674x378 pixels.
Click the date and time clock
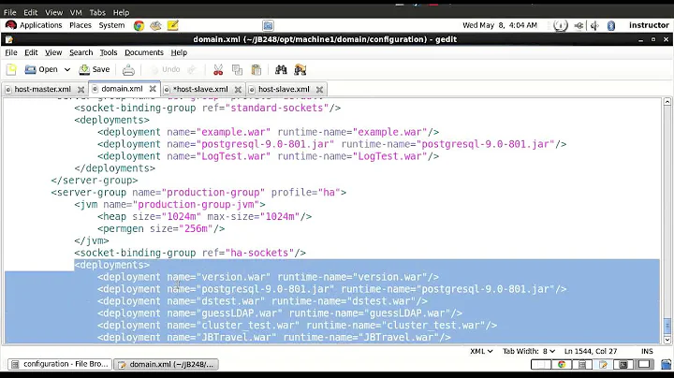click(x=500, y=25)
